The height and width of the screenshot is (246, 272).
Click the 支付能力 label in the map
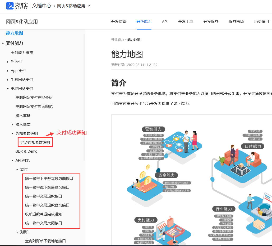pyautogui.click(x=146, y=220)
